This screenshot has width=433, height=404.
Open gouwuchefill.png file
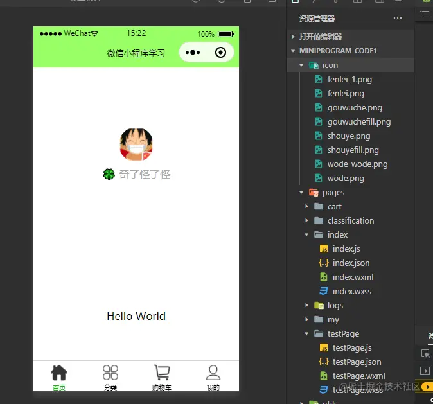359,122
